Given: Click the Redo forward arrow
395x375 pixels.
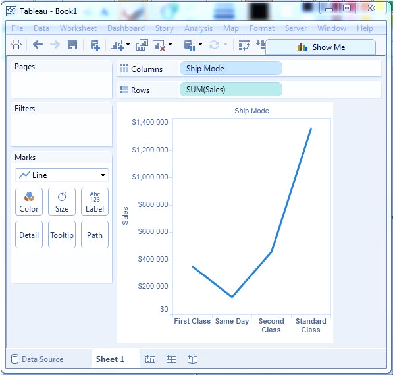Looking at the screenshot, I should coord(55,45).
